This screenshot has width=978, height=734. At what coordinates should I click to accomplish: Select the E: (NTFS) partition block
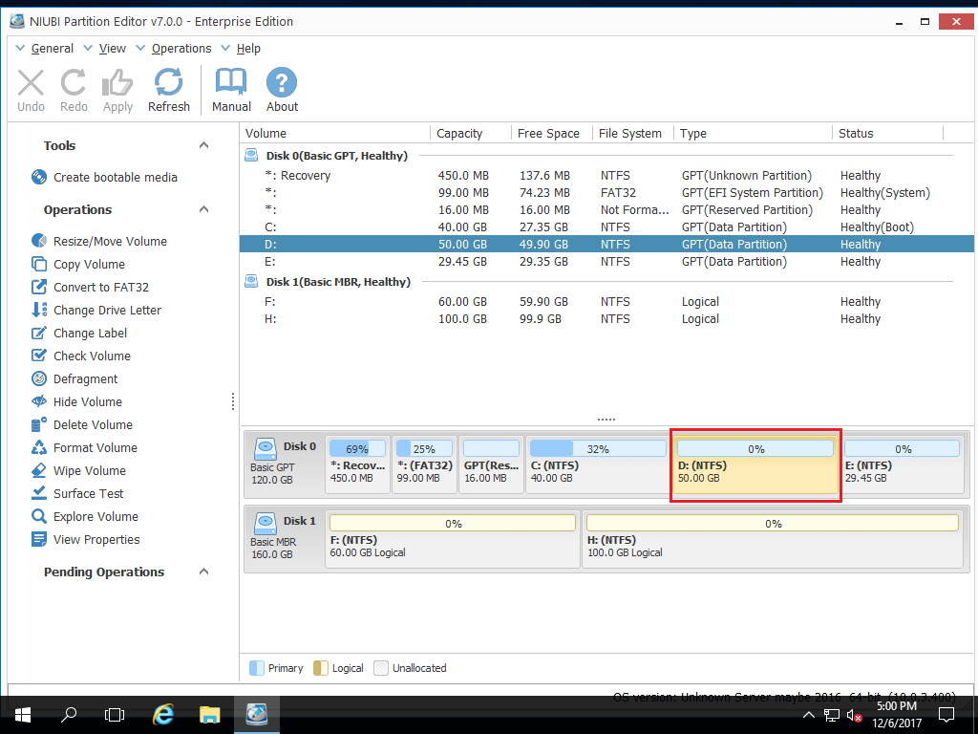coord(902,465)
